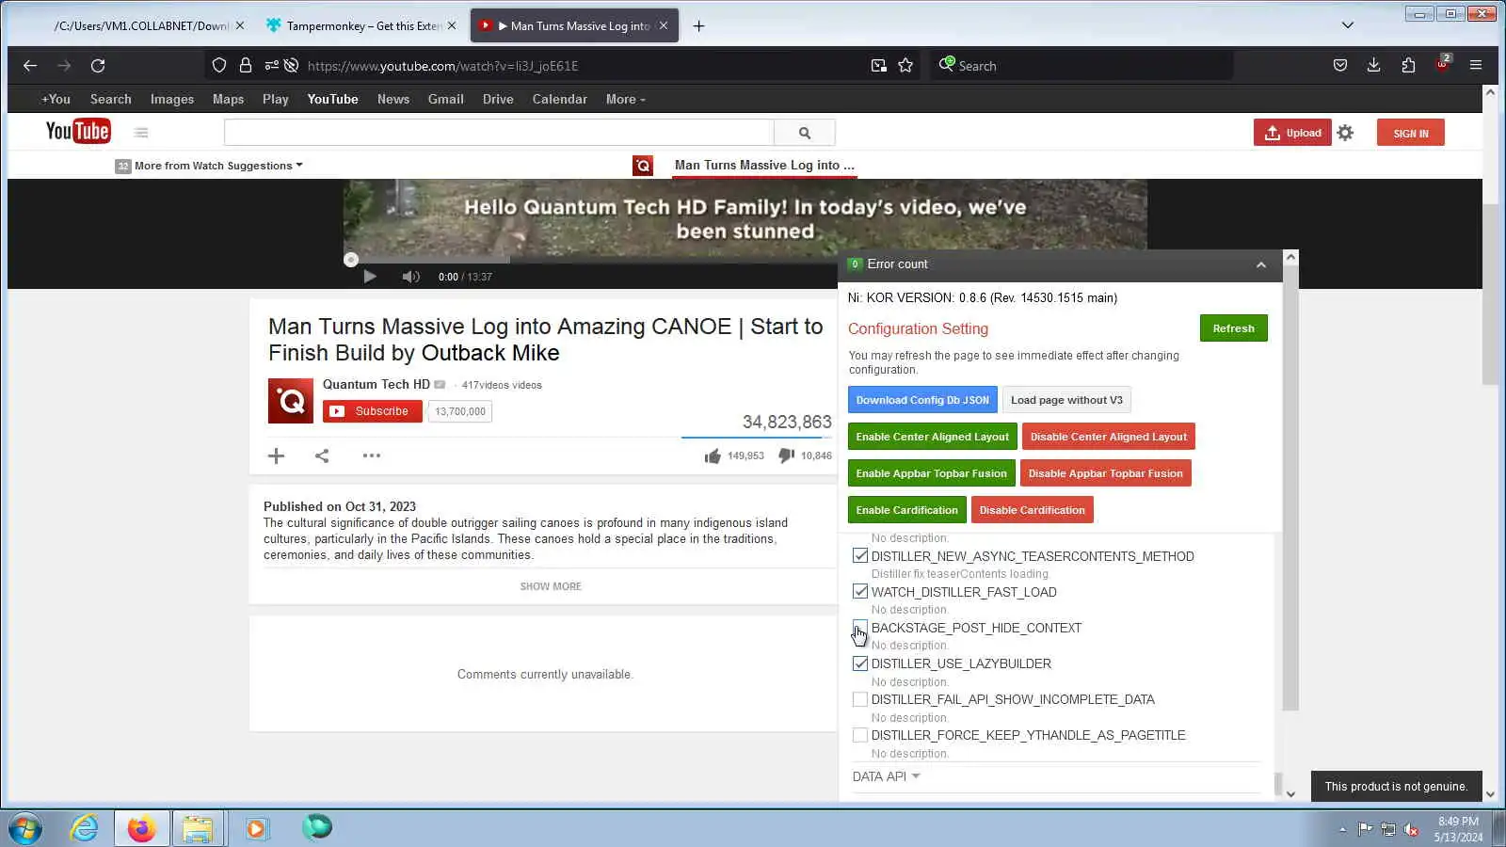Open the YouTube guide menu icon
This screenshot has width=1506, height=847.
pos(141,133)
